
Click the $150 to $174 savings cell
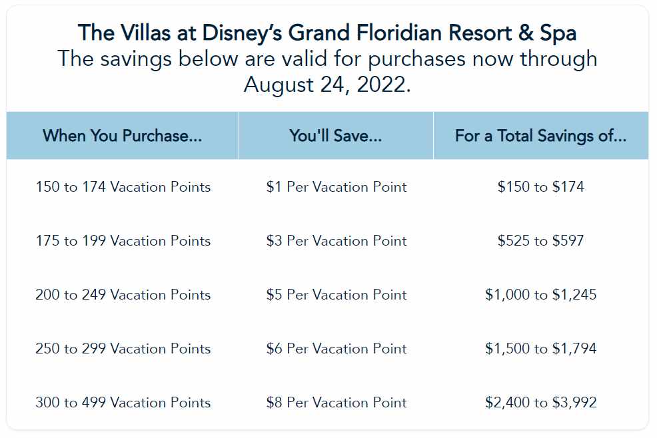(540, 187)
